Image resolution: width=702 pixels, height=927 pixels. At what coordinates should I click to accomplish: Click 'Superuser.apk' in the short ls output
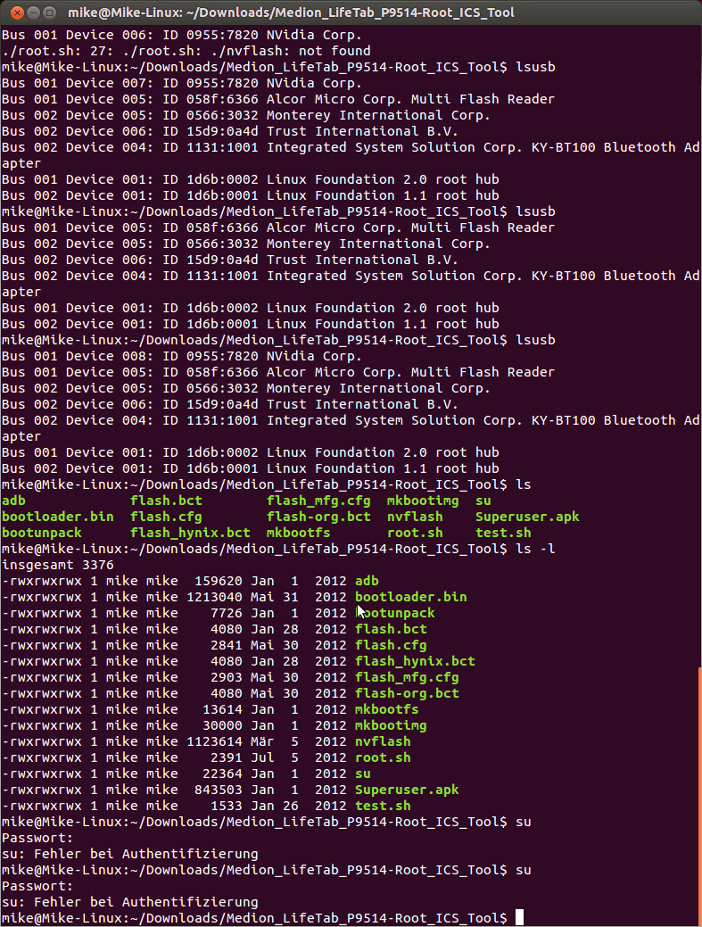[527, 517]
